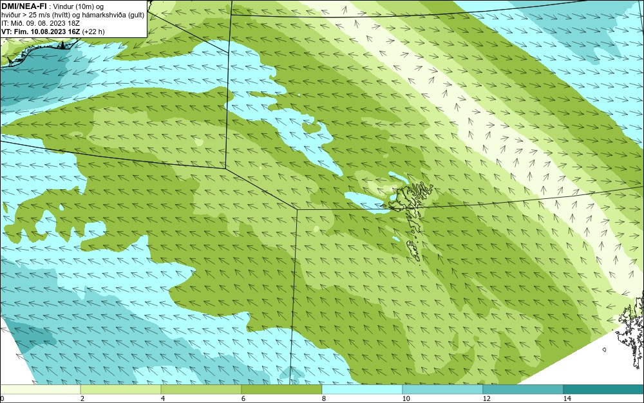
Task: Click the legend value '6'
Action: pos(243,398)
